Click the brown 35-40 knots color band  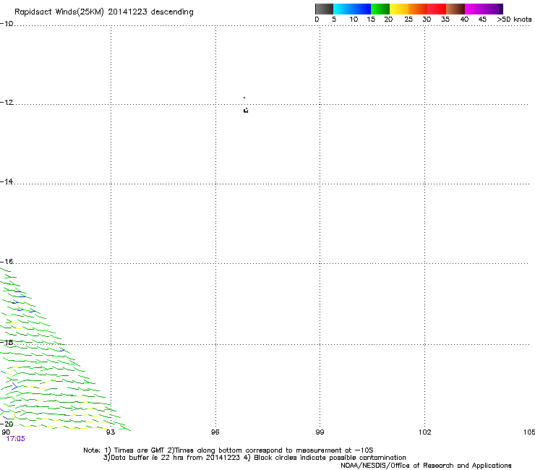tap(455, 9)
